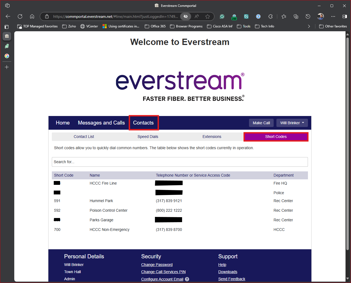
Task: Open the Contacts menu
Action: (143, 123)
